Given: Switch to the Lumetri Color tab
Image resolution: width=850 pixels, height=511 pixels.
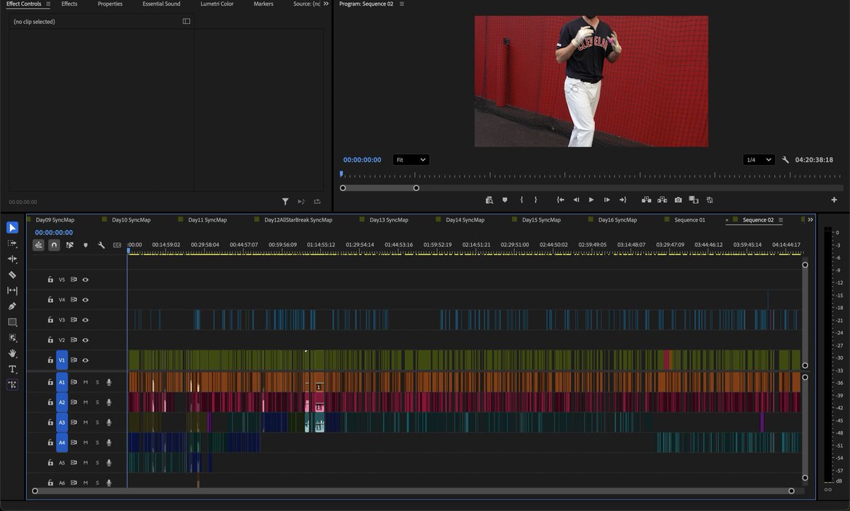Looking at the screenshot, I should (x=217, y=4).
